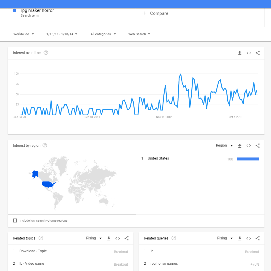Download Interest by region data
271x271 pixels.
coord(240,146)
